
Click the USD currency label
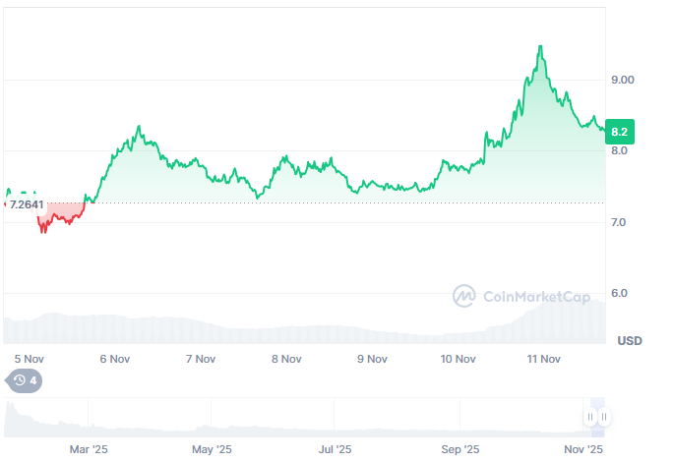[x=630, y=341]
